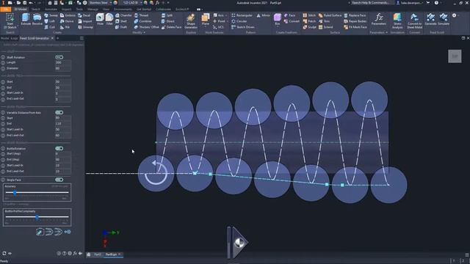Select the Fillet tool
Screen dimensions: 470x264
pos(109,19)
